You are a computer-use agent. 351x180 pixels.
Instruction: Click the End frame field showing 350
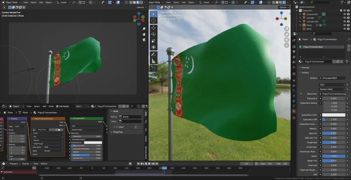tap(282, 164)
